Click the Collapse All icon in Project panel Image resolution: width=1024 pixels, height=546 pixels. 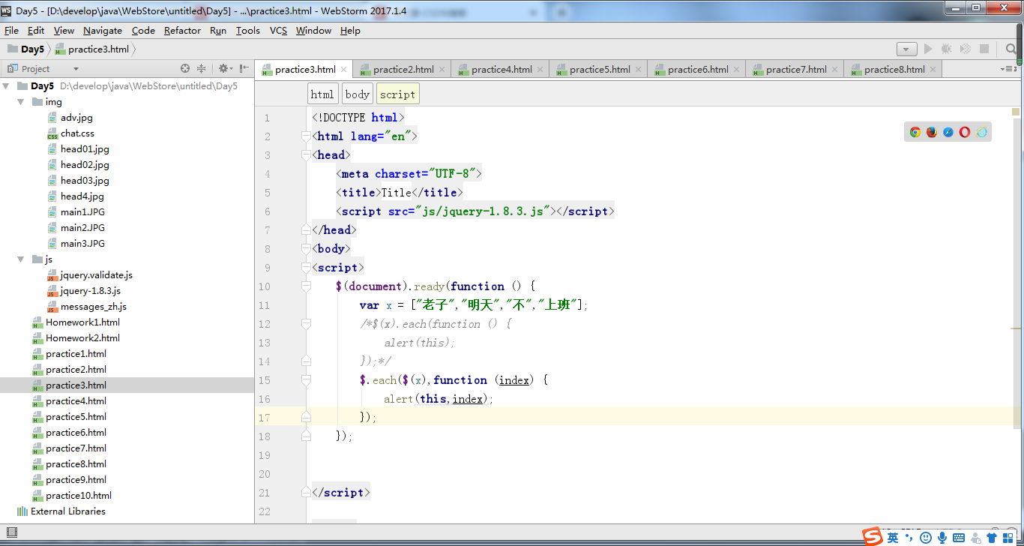click(x=202, y=68)
